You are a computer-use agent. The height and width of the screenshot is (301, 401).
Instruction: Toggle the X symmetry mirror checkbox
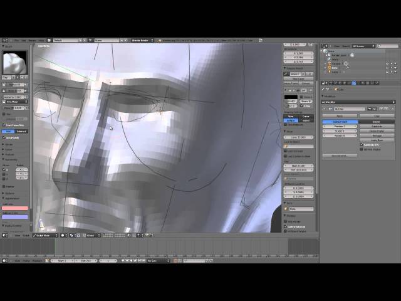[4, 169]
